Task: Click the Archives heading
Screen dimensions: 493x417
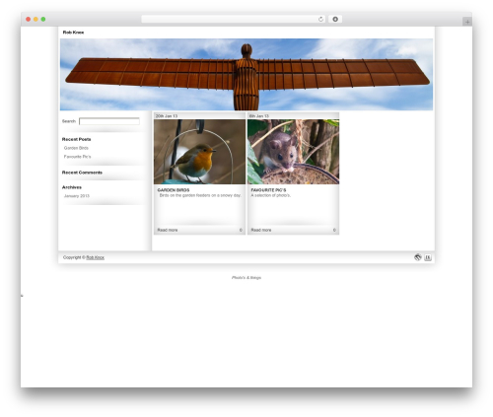Action: [x=72, y=187]
